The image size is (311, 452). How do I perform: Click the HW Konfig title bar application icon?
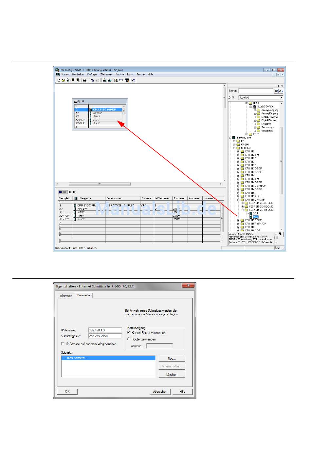57,70
